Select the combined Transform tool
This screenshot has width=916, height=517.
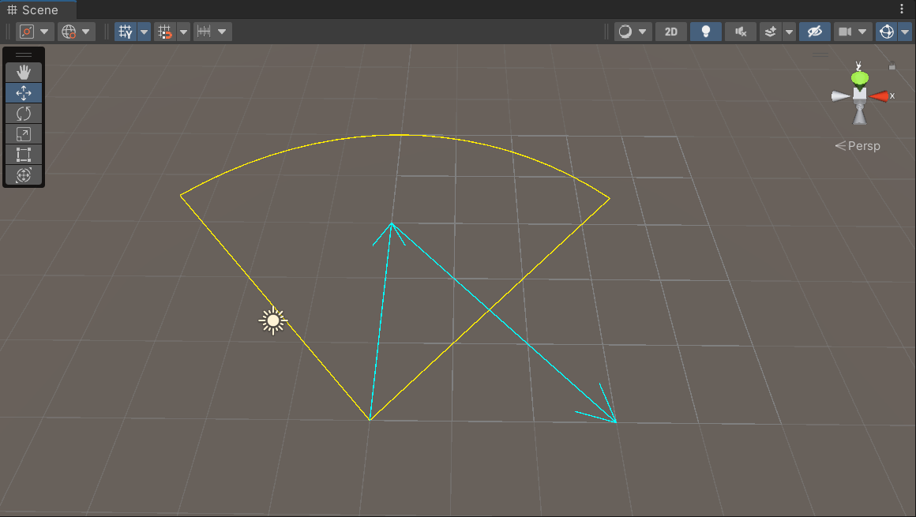[24, 175]
